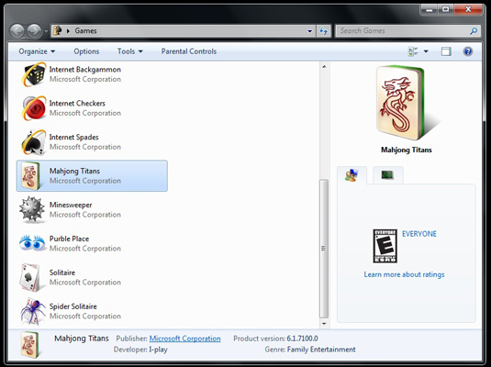Open Parental Controls
The height and width of the screenshot is (367, 491).
click(x=189, y=51)
